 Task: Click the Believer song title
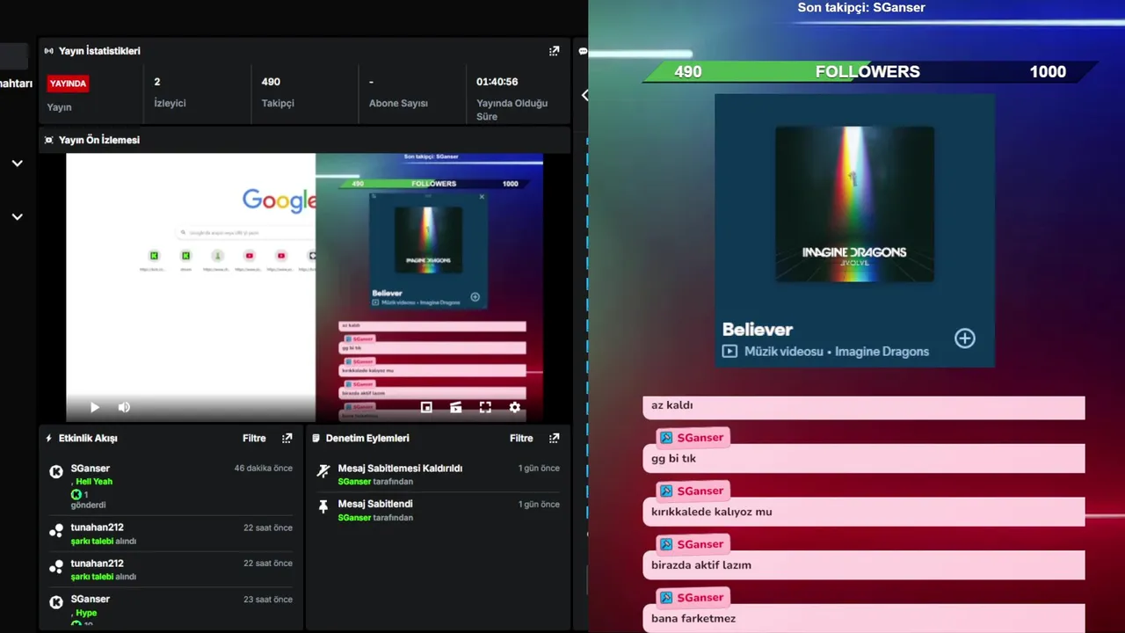point(758,330)
